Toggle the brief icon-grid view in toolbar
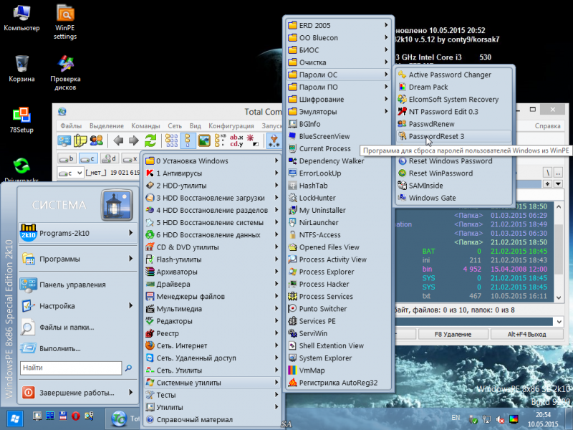 171,140
